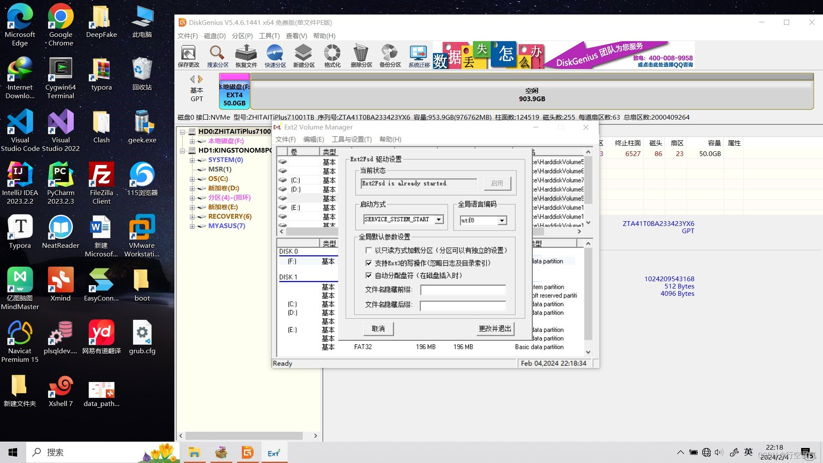This screenshot has height=463, width=823.
Task: Toggle auto-assign drive letter (自动分配盘符) checkbox
Action: (368, 275)
